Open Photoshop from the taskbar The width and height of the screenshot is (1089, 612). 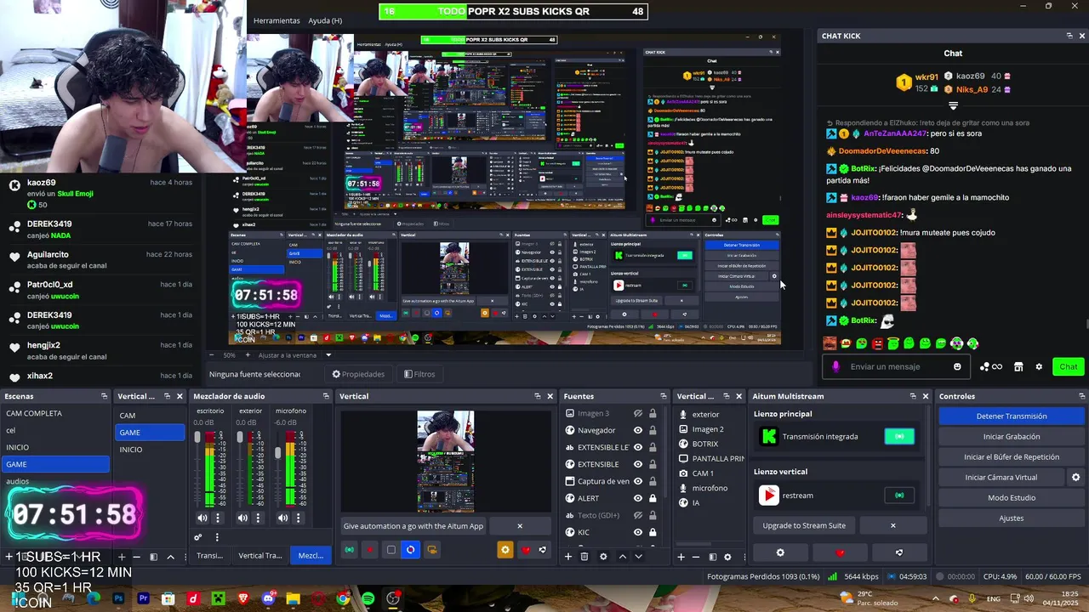118,598
